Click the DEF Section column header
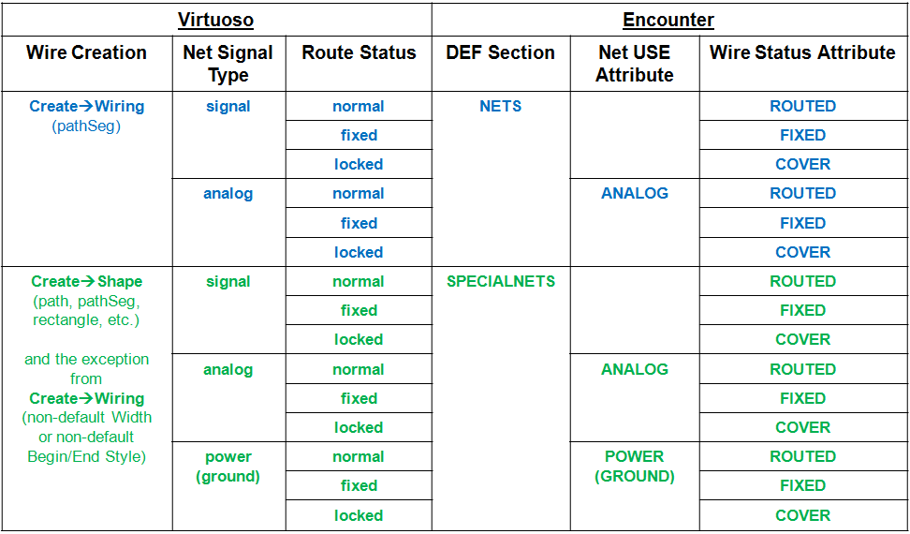910x534 pixels. point(501,53)
